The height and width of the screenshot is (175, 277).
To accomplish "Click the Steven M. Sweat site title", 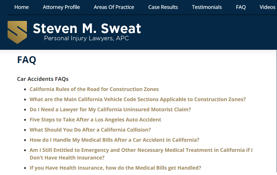I will 87,28.
